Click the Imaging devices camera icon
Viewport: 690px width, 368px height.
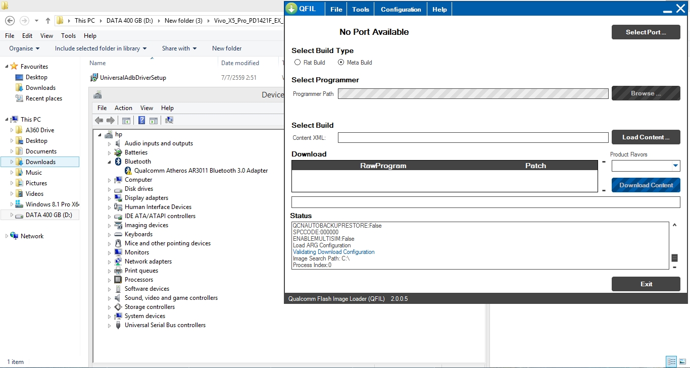tap(118, 225)
